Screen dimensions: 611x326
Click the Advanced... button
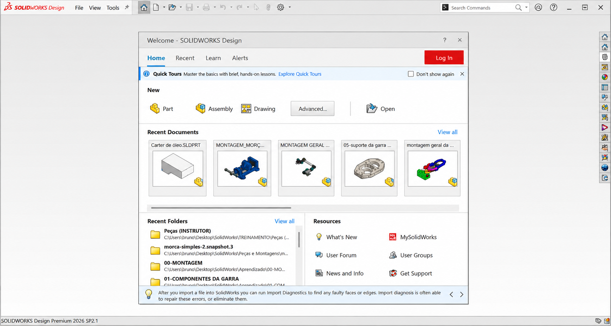tap(312, 109)
